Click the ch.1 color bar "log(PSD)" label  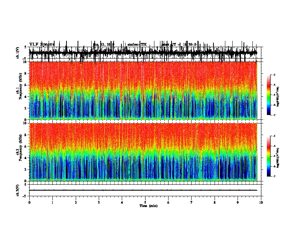(x=278, y=97)
